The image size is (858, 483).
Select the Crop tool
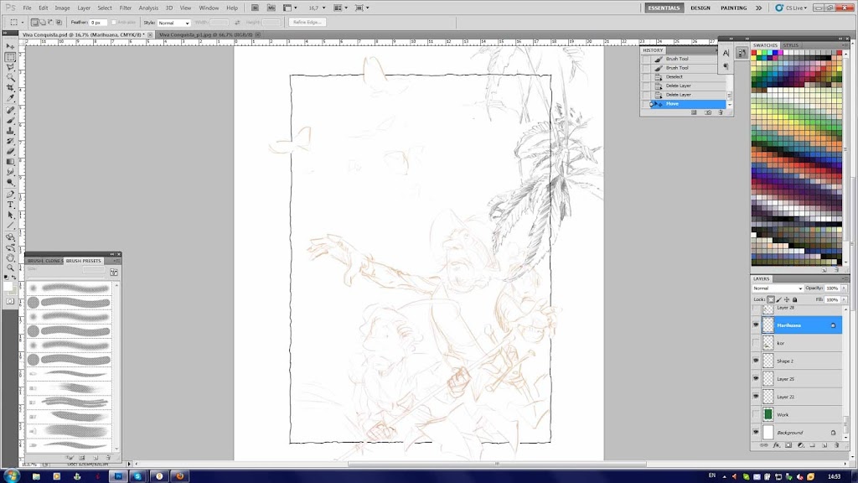click(x=10, y=88)
